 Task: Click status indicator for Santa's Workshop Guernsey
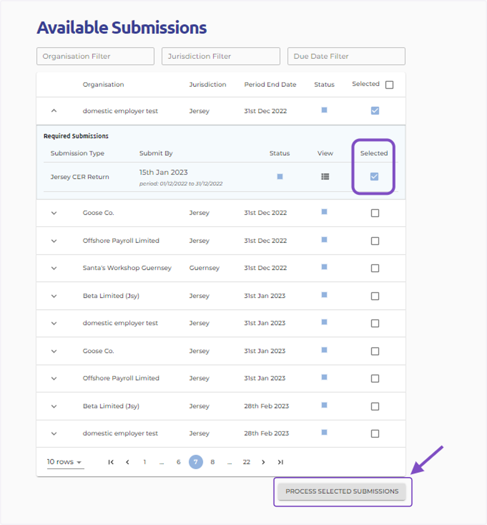(x=324, y=267)
